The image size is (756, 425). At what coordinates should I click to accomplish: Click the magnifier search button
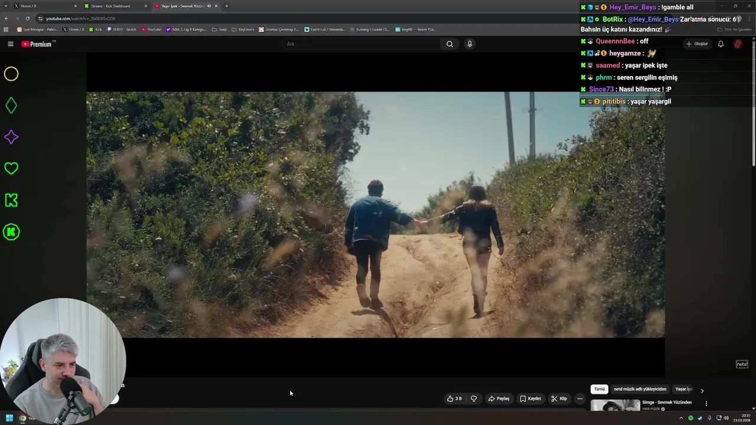(x=449, y=44)
